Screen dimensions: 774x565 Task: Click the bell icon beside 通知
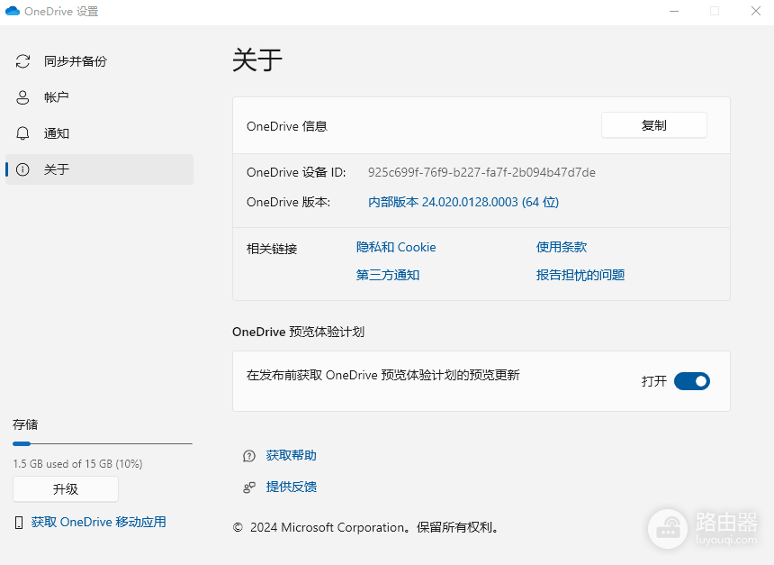point(22,133)
